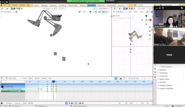The width and height of the screenshot is (185, 107).
Task: Open the Edit menu
Action: [x=9, y=5]
